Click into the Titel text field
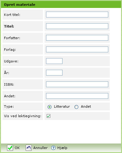This screenshot has width=122, height=153. (x=77, y=26)
